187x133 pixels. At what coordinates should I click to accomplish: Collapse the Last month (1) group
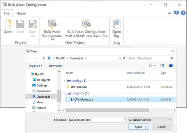(65, 93)
